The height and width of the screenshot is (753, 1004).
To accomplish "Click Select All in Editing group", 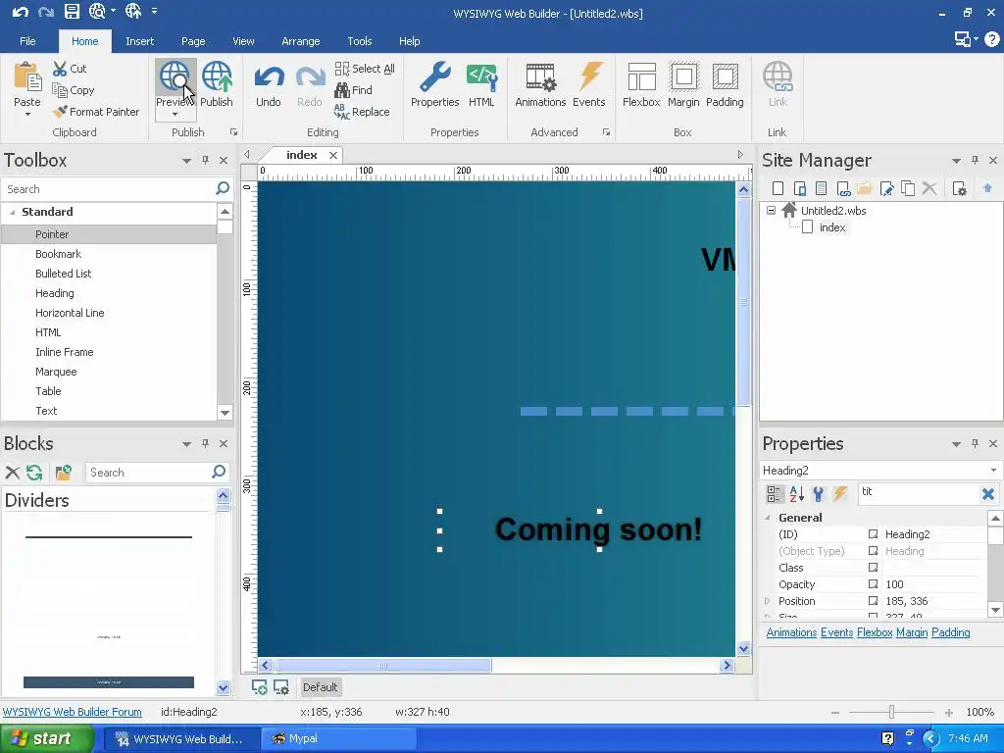I will [x=365, y=69].
